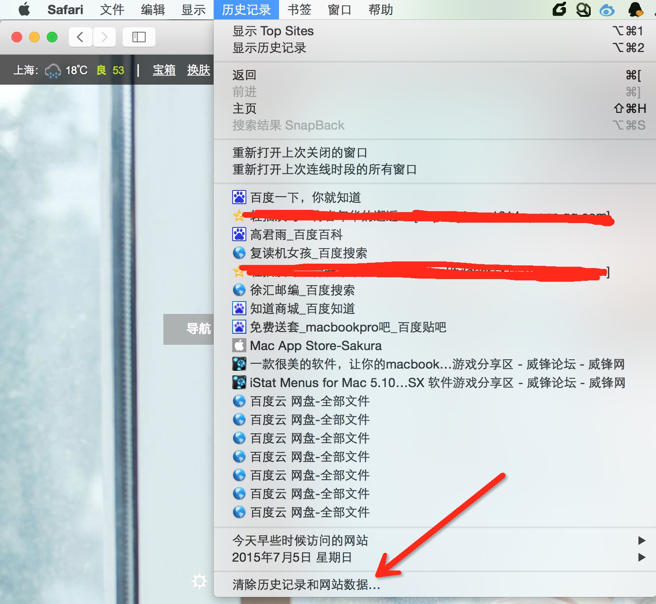This screenshot has height=604, width=656.
Task: Open history entry Mac App Store-Sakura
Action: (435, 345)
